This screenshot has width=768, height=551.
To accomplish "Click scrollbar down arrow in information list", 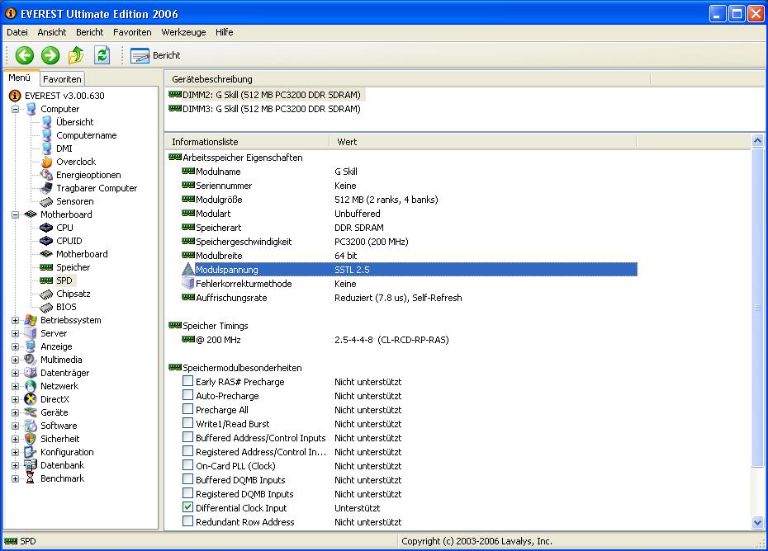I will pos(757,522).
